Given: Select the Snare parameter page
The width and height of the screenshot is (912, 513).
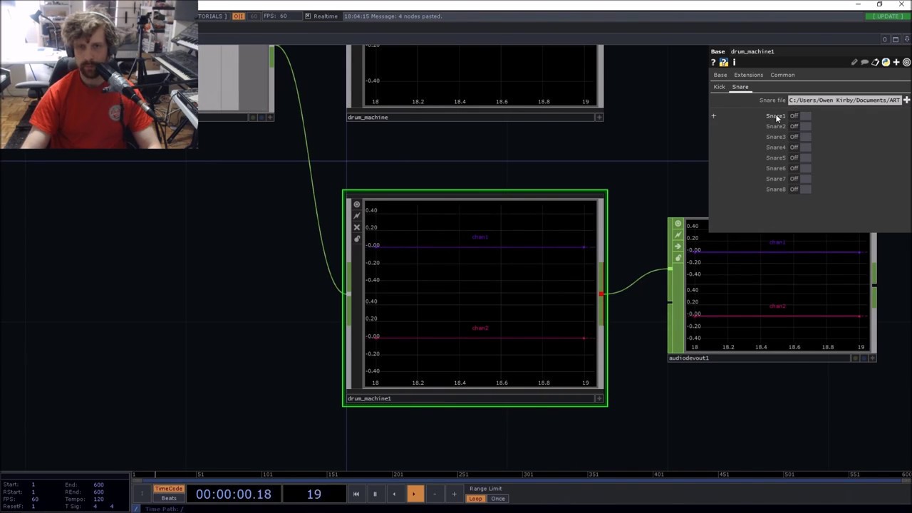Looking at the screenshot, I should coord(740,87).
